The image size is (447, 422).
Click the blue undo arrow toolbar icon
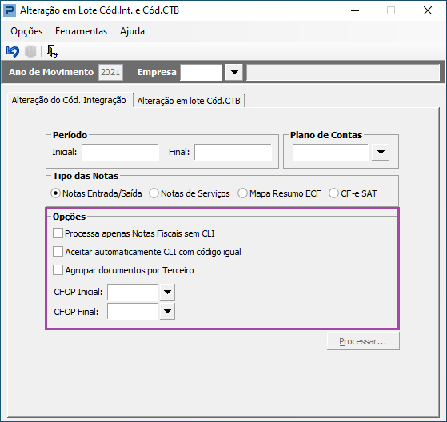[x=13, y=51]
